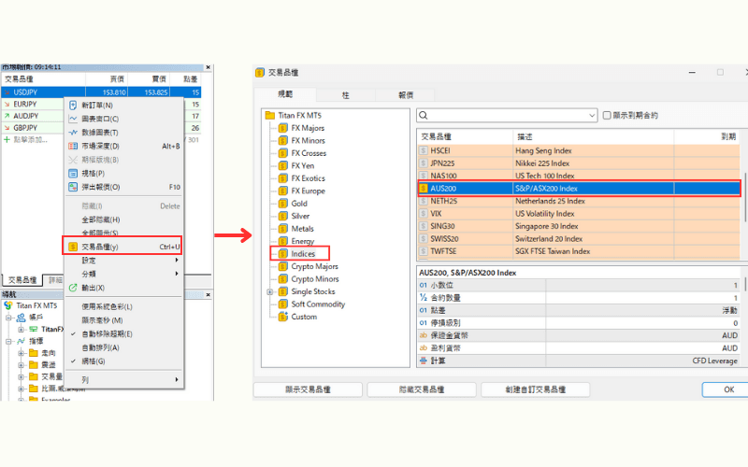Click the 顯示交易品種 button
Screen dimensions: 748x467
[x=308, y=389]
